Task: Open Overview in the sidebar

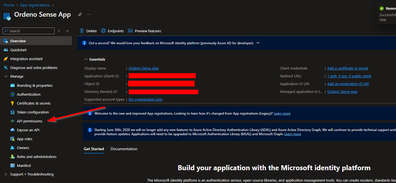Action: [x=36, y=41]
